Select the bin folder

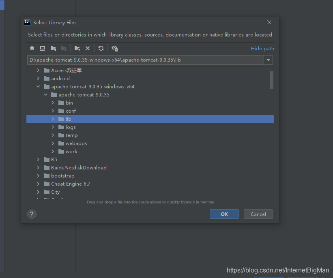point(150,103)
